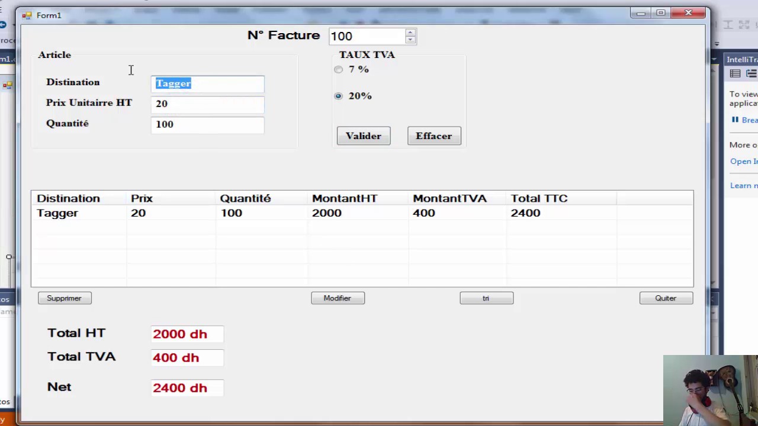This screenshot has width=758, height=426.
Task: Click the Quiter button
Action: [666, 298]
